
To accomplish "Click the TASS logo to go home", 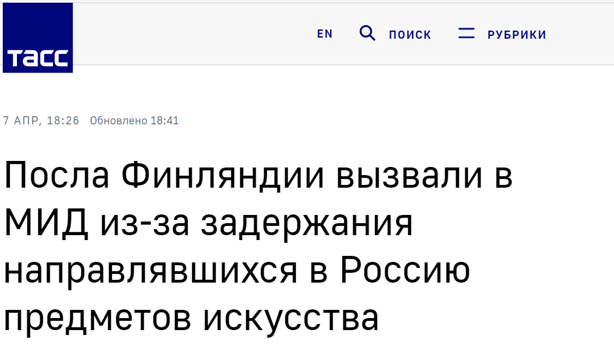I will pos(38,38).
